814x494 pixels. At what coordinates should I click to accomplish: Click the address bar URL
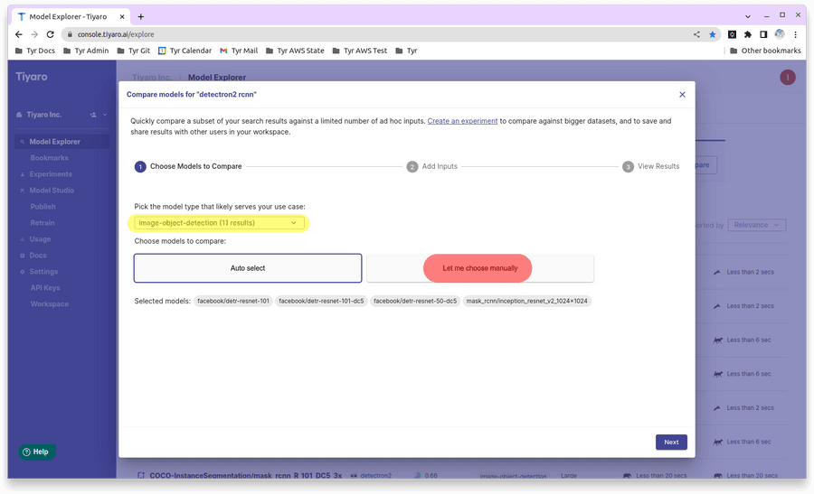pos(116,34)
